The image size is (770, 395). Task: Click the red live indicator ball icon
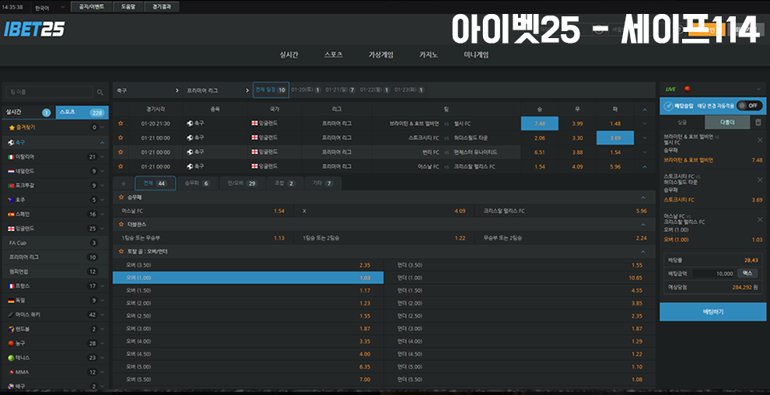pos(687,89)
